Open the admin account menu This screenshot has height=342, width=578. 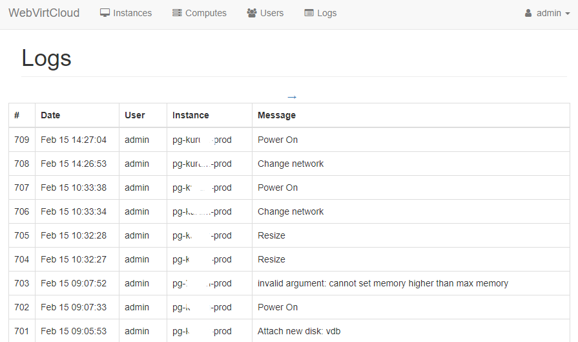tap(548, 13)
